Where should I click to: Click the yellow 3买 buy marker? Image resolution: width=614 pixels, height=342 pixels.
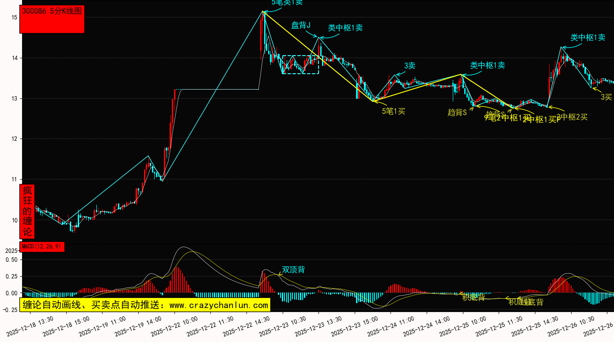click(x=606, y=97)
